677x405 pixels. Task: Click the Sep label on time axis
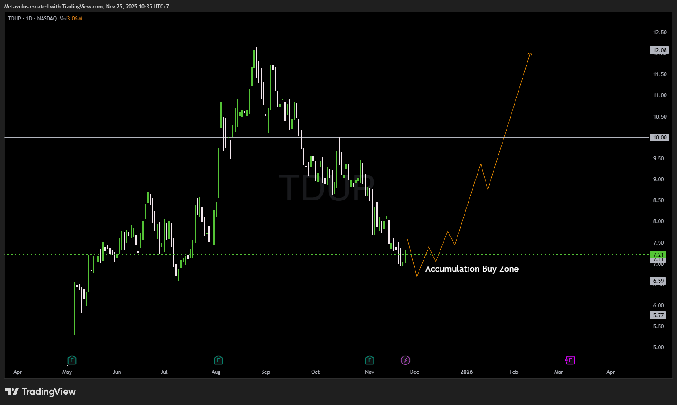(266, 372)
